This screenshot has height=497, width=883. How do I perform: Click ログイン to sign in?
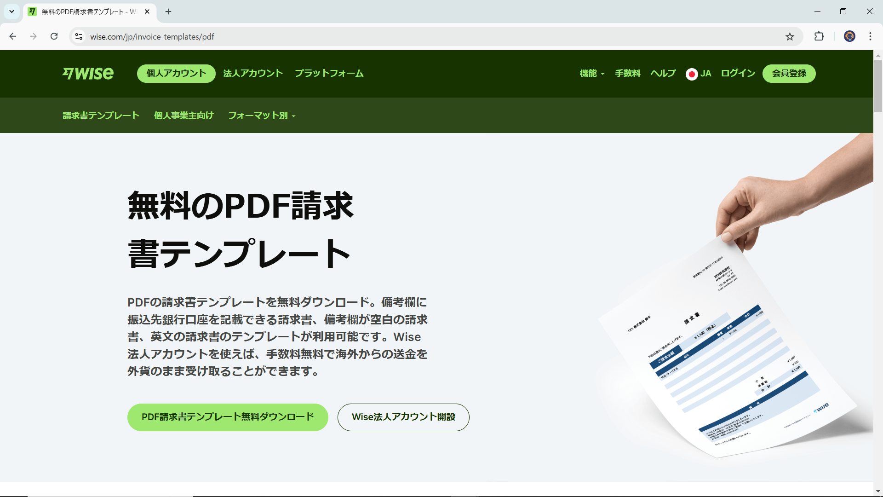(738, 74)
